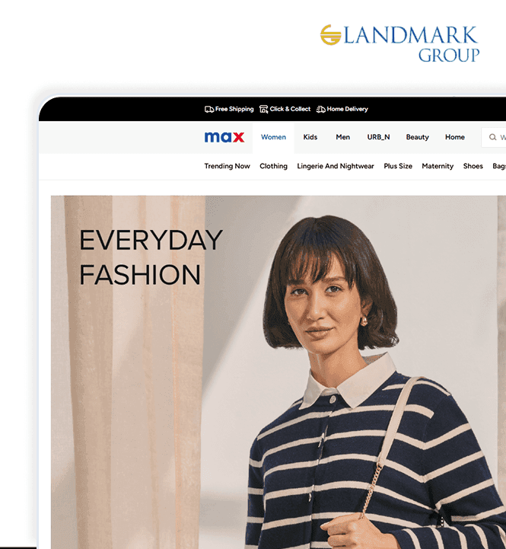Click the Landmark Group logo
The width and height of the screenshot is (506, 549).
399,43
